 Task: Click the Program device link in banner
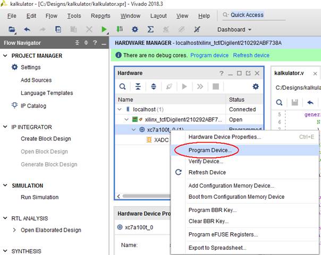coord(209,55)
